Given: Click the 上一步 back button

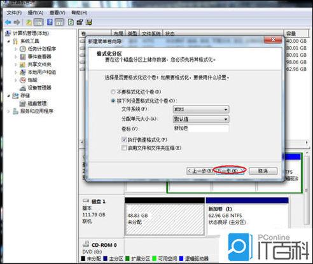Looking at the screenshot, I should pos(200,171).
